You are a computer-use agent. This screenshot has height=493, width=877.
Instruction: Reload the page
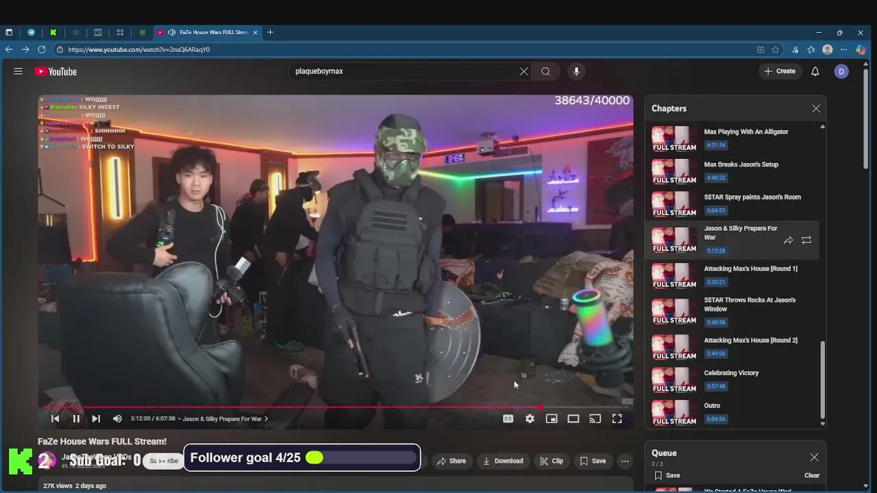pyautogui.click(x=42, y=49)
